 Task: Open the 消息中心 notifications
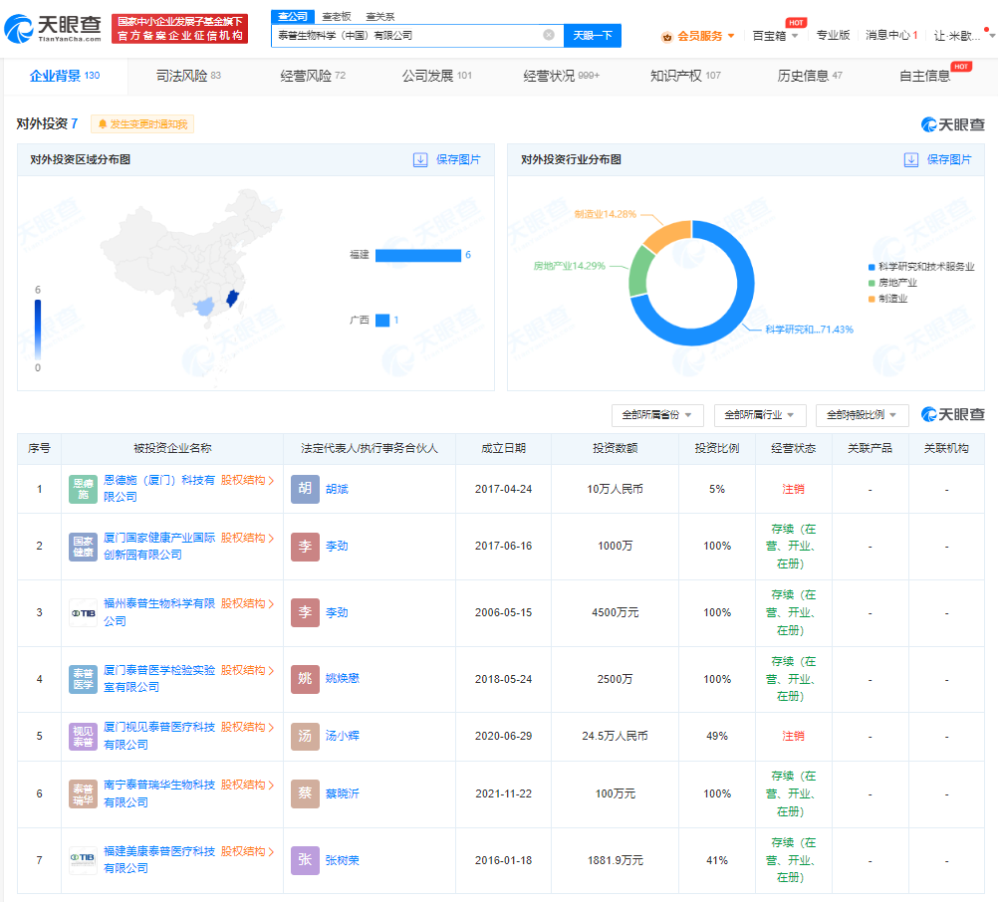[x=891, y=35]
